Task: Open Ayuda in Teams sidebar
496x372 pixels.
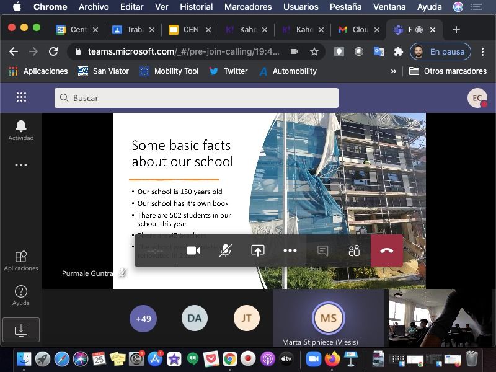Action: coord(21,296)
